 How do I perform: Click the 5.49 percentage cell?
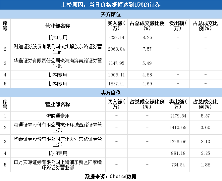point(147,63)
